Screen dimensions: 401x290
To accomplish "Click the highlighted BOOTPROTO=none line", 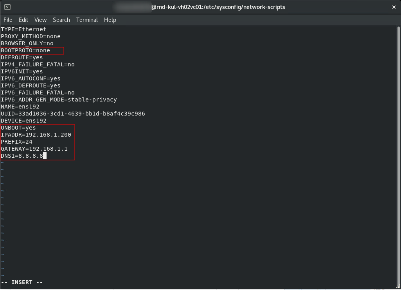I will pyautogui.click(x=25, y=50).
